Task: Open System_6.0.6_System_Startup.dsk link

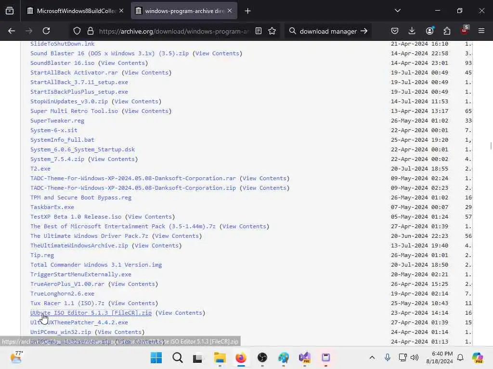Action: (82, 150)
